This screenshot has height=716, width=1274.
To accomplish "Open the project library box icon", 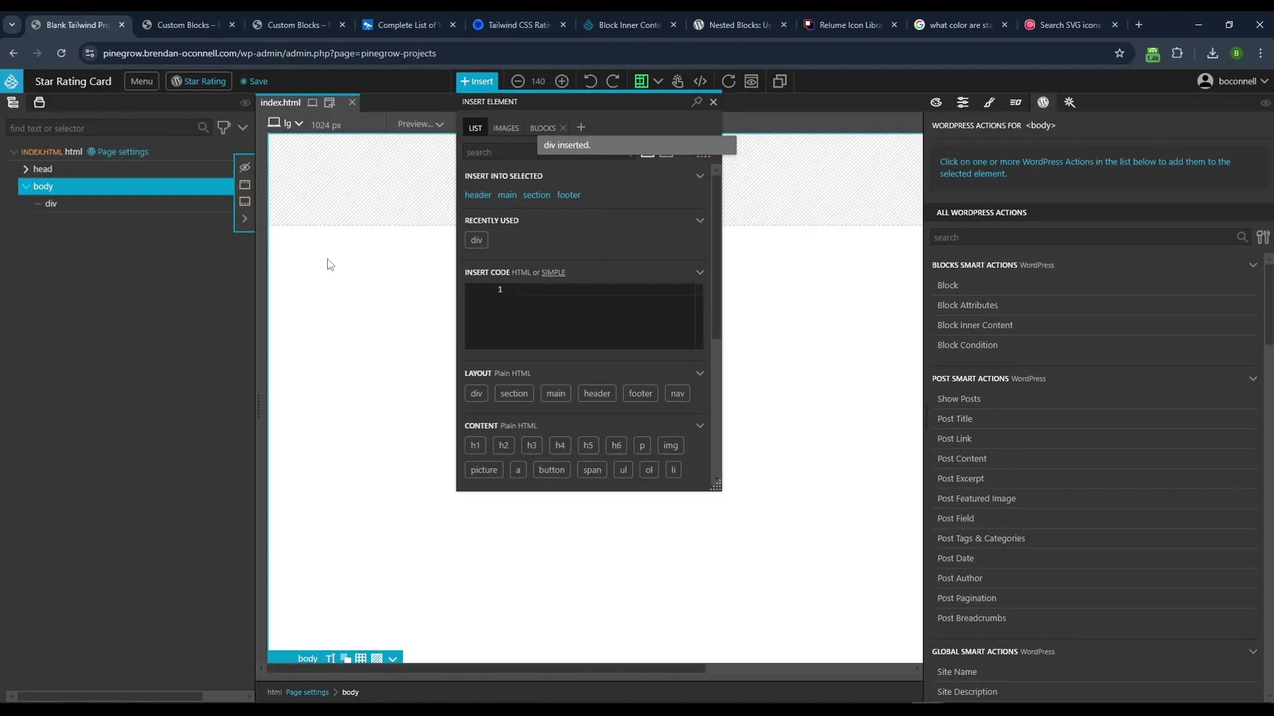I will (x=39, y=102).
